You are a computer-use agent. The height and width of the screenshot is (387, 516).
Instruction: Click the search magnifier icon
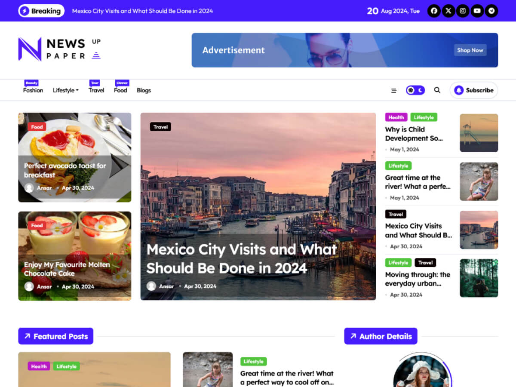(437, 90)
